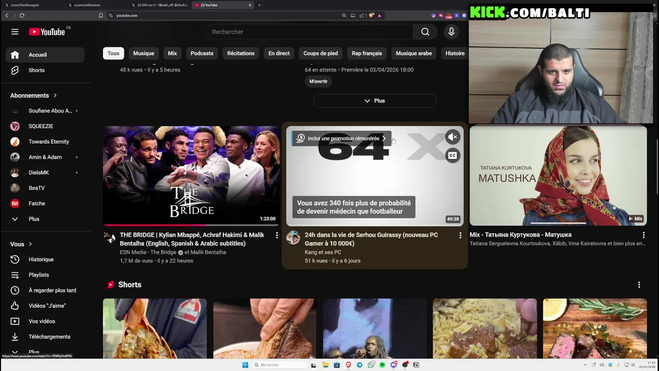Expand the Plus button below M'avertir
The height and width of the screenshot is (371, 659).
click(x=375, y=100)
